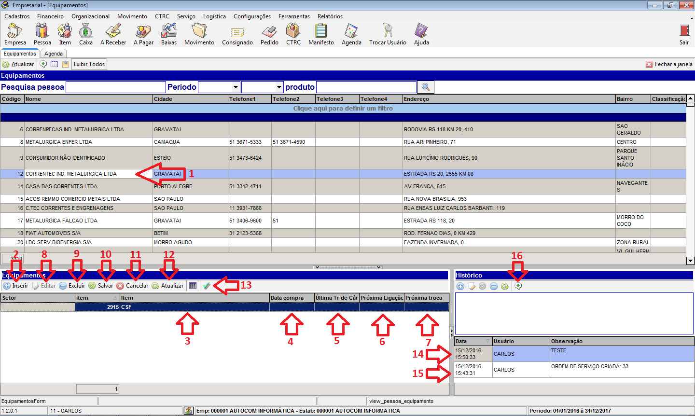Click Inserir to add equipment
Screen dimensions: 695x416
[x=16, y=286]
